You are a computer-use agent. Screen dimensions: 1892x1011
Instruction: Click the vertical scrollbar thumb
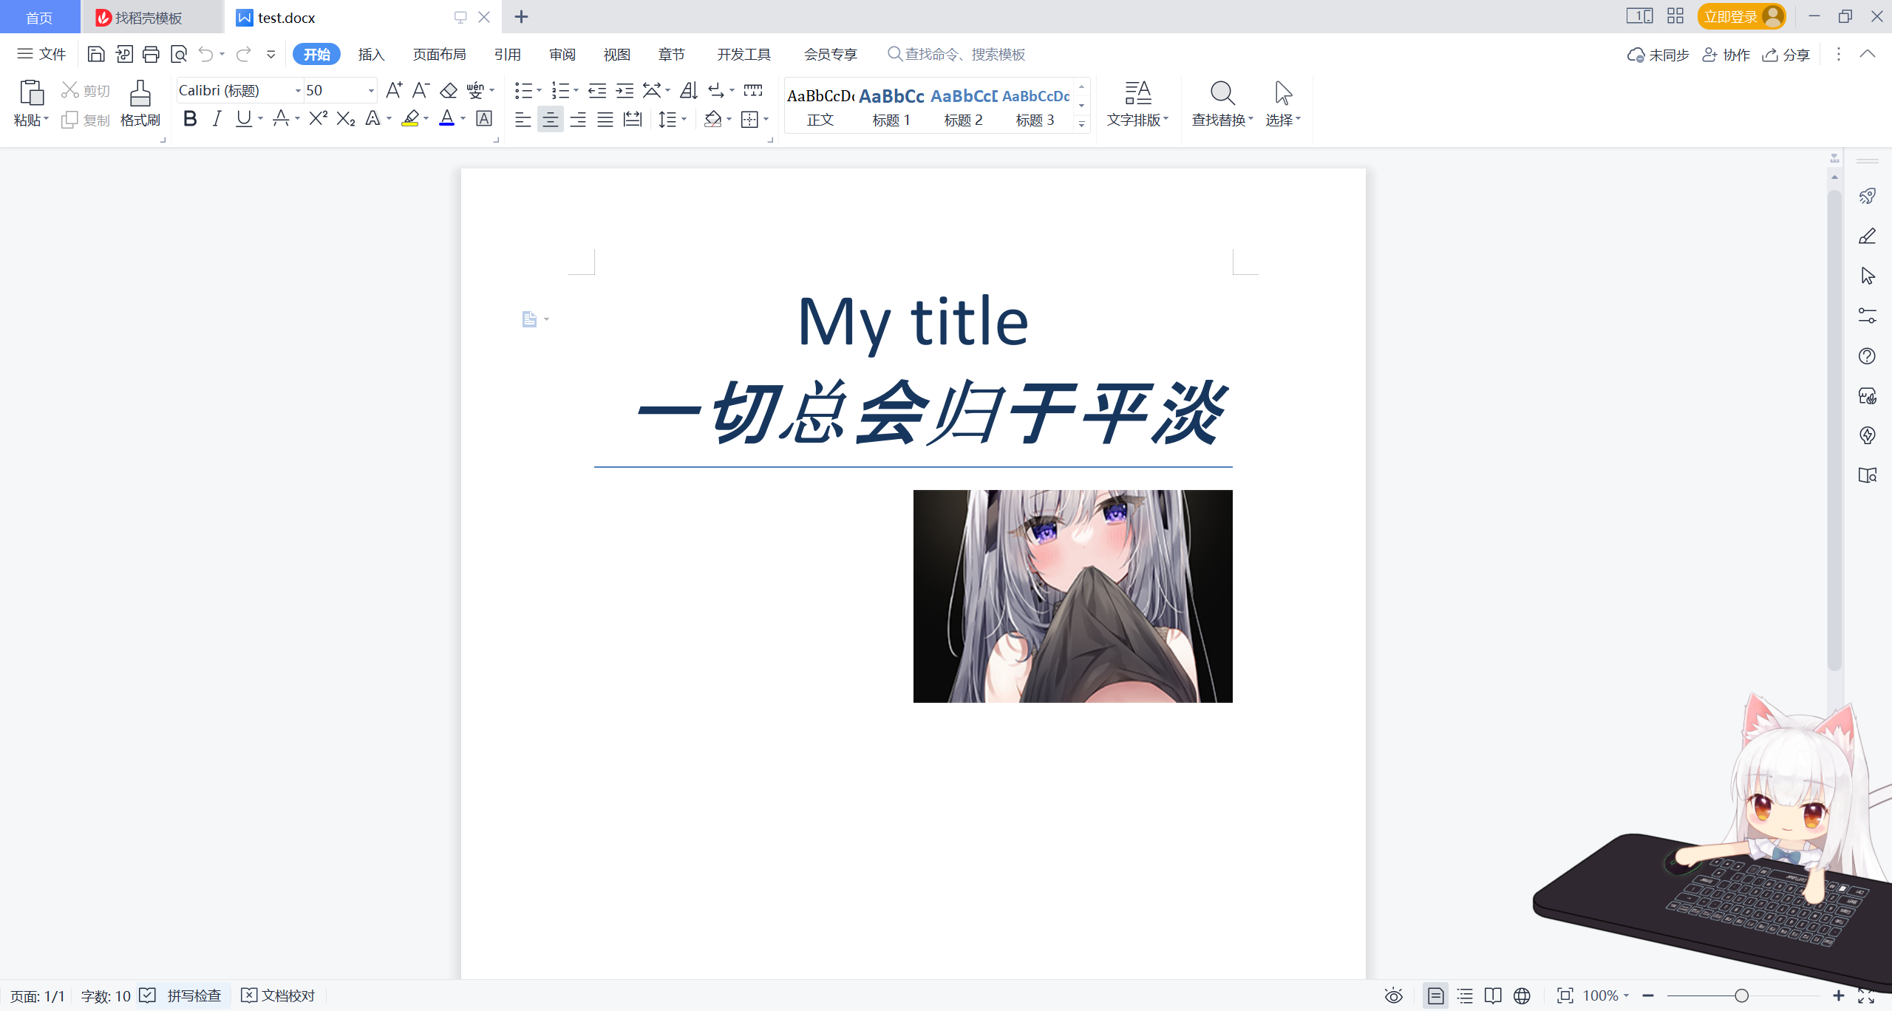[1834, 429]
